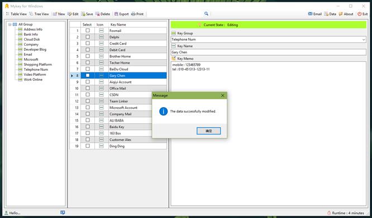Open the Export function in toolbar

121,14
